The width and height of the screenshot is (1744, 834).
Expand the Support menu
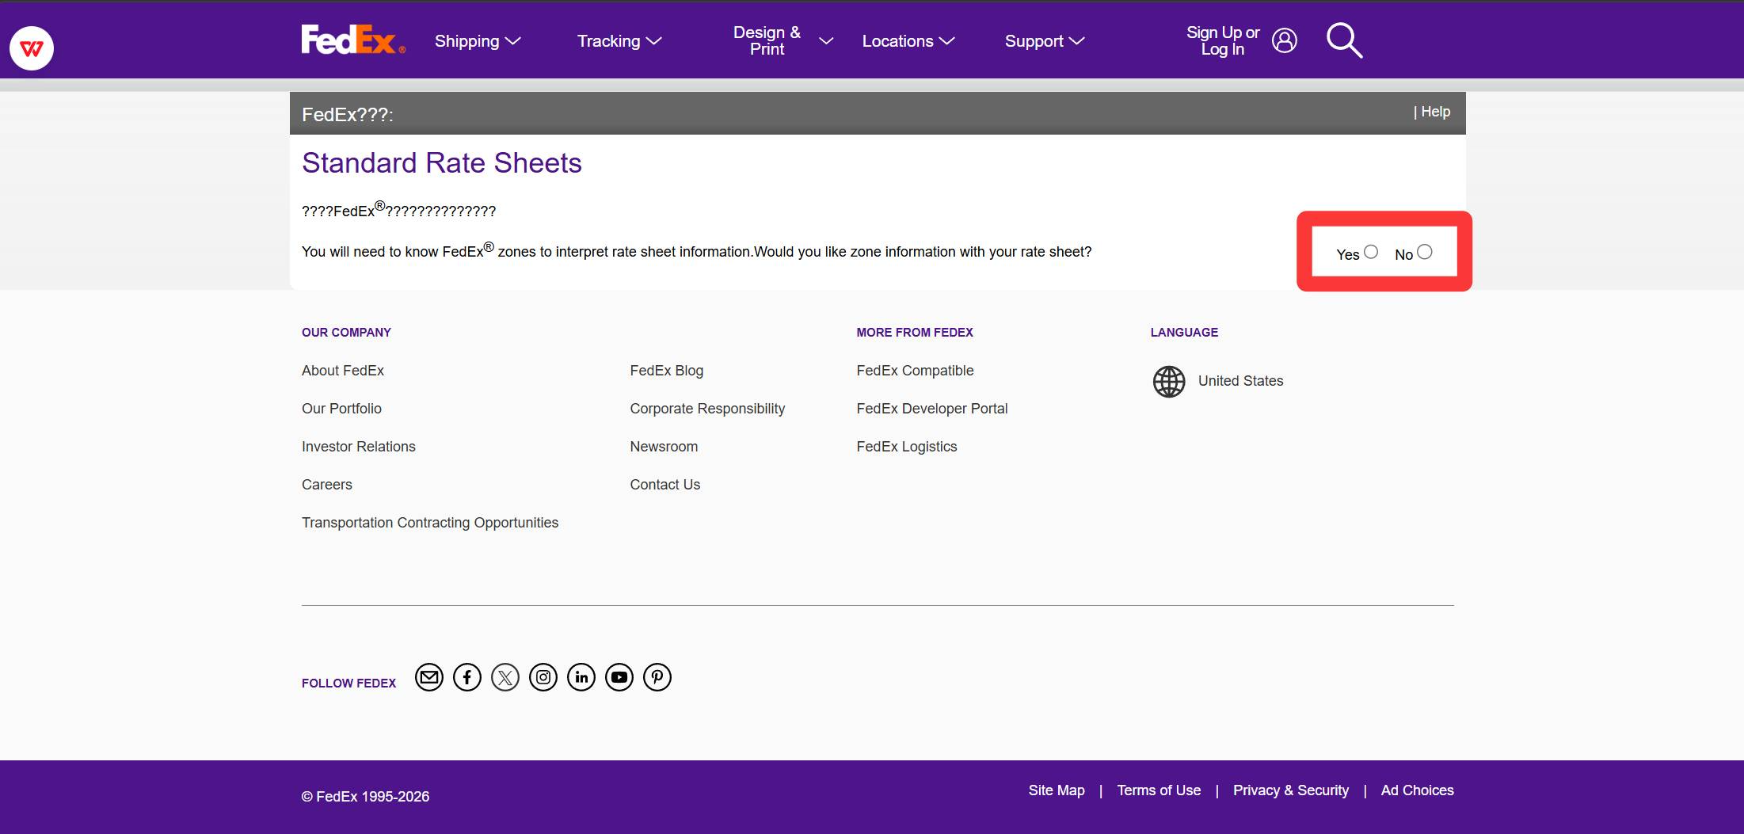click(x=1045, y=41)
